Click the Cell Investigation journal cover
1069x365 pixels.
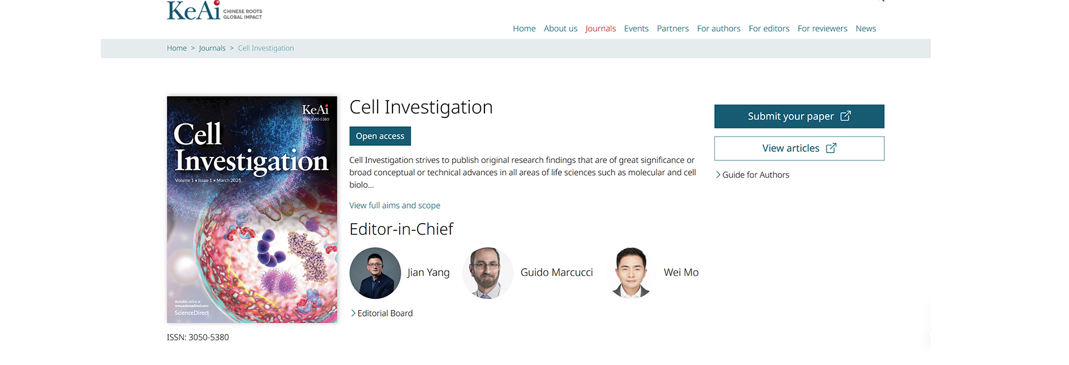(x=252, y=209)
